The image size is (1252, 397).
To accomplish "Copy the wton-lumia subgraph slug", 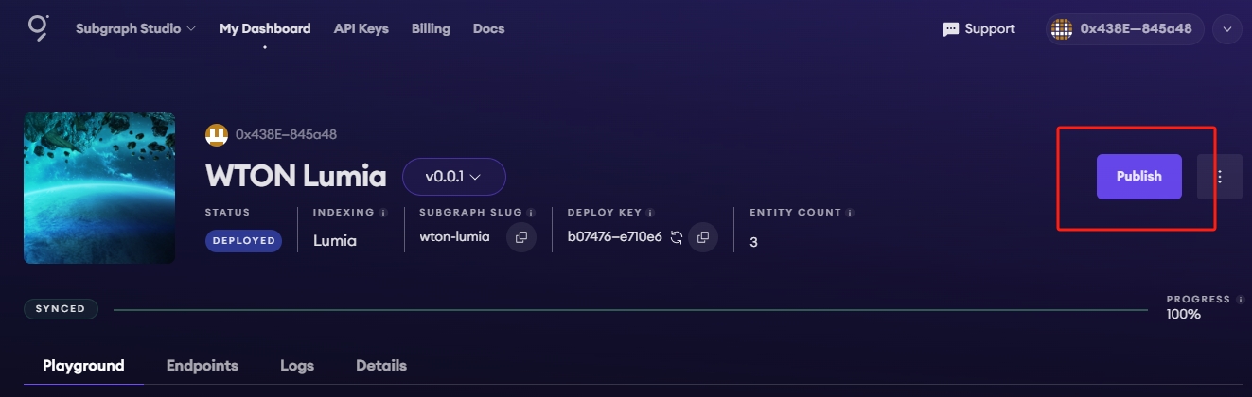I will (521, 237).
